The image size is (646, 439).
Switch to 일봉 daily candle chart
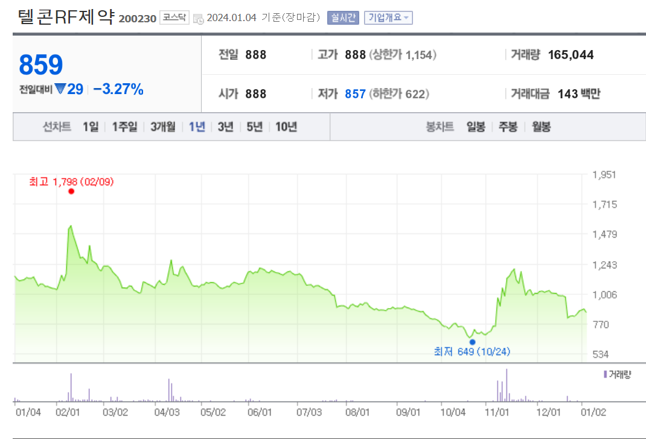pos(476,127)
